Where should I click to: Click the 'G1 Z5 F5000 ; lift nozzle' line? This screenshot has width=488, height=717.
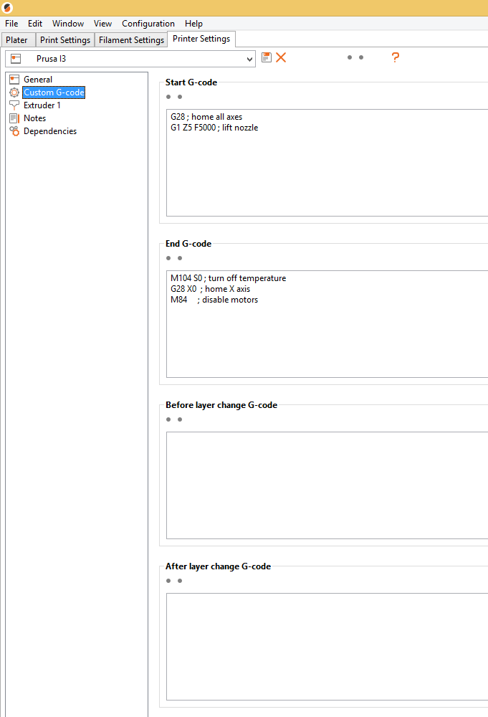pos(214,128)
